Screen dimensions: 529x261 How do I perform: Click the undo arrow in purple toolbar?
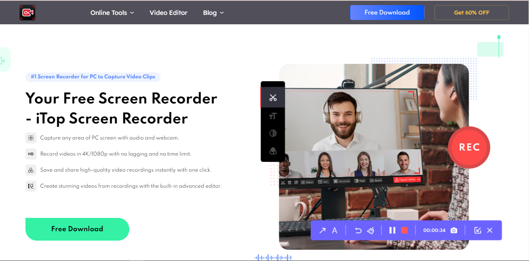358,230
